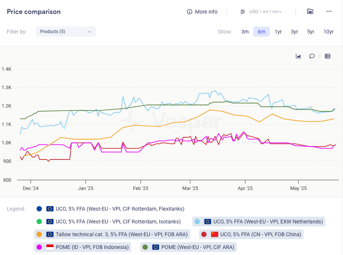Open the chart comments bubble icon

pyautogui.click(x=312, y=56)
